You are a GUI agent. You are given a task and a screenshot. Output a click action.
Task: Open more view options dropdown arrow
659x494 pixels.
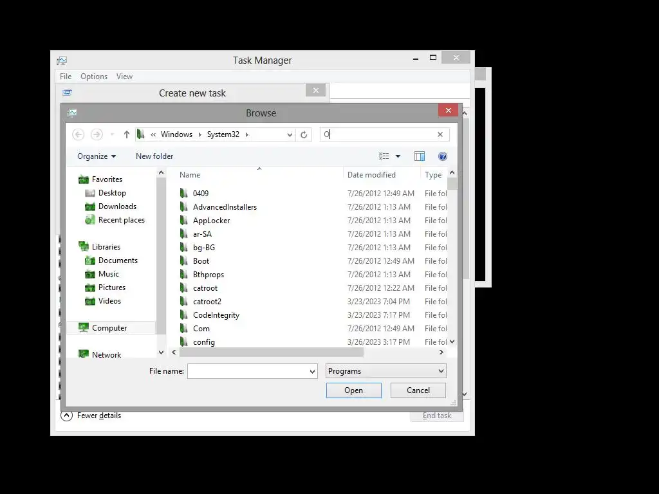tap(398, 156)
